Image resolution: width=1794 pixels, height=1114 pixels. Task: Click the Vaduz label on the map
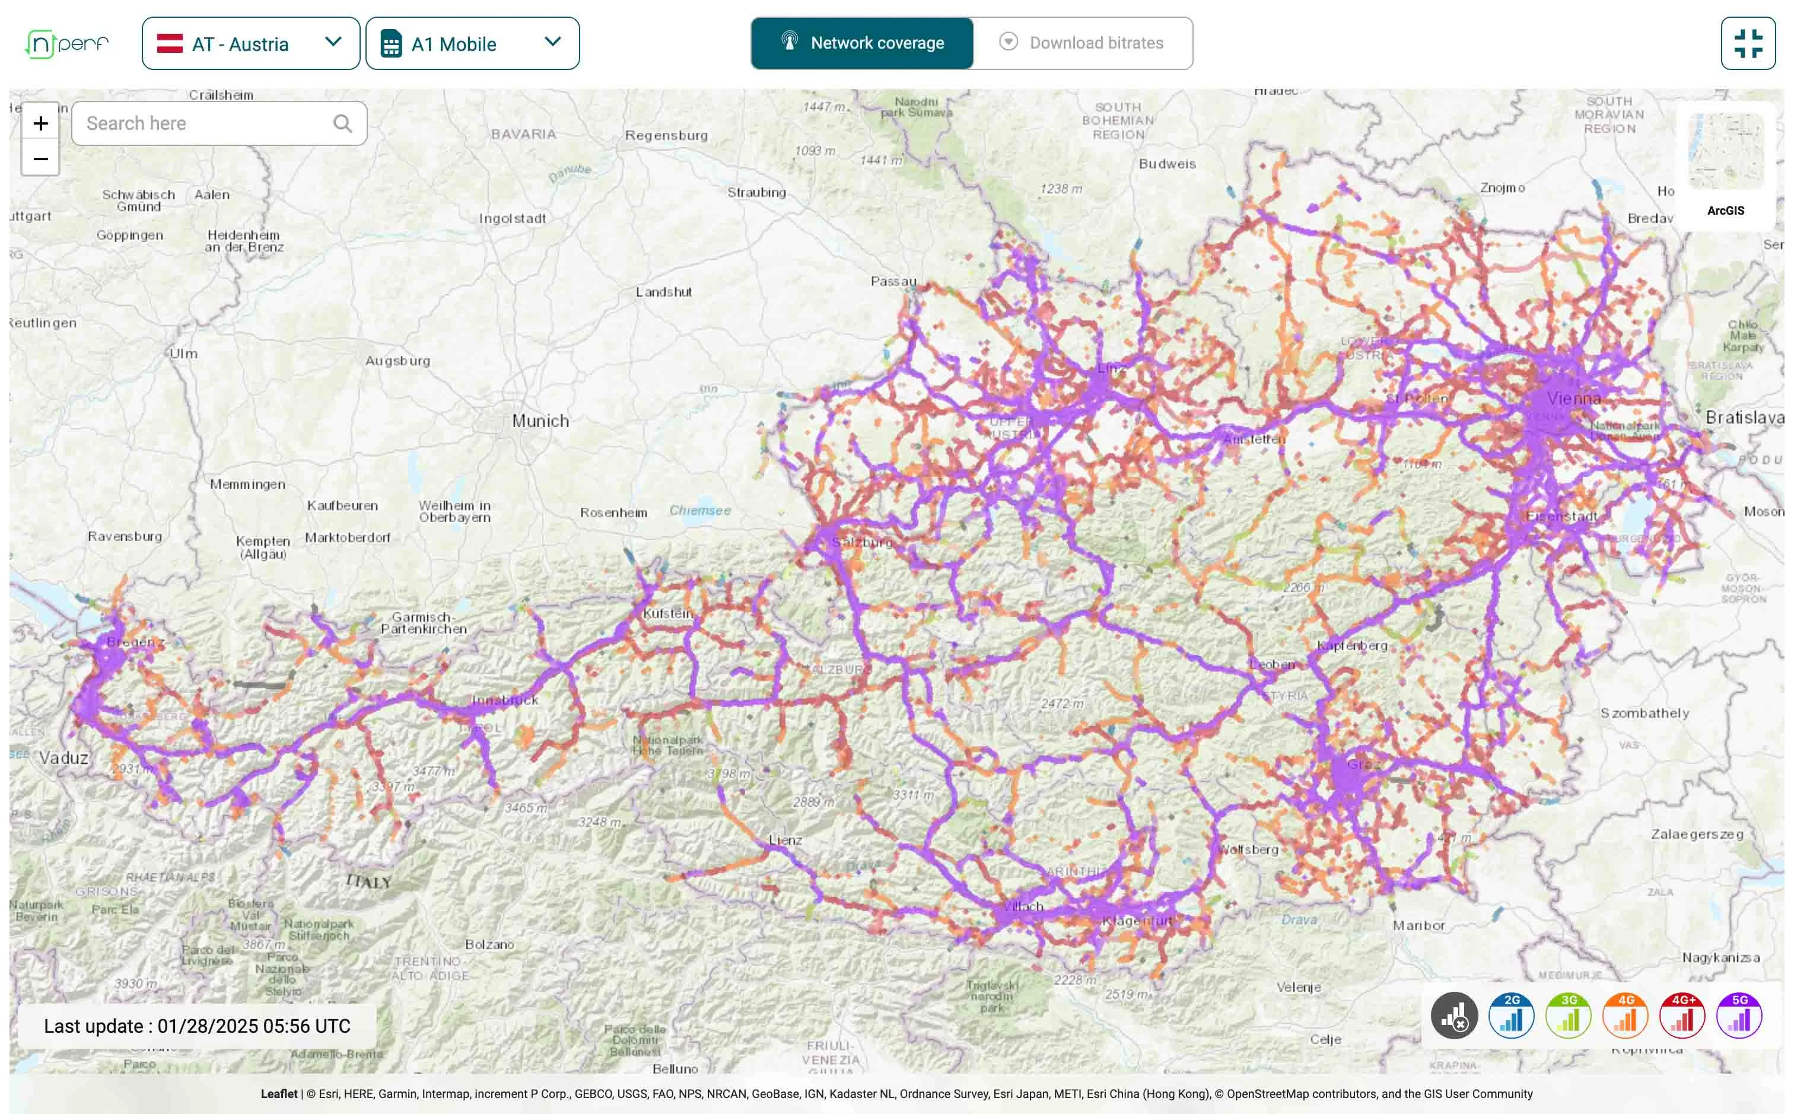tap(63, 757)
